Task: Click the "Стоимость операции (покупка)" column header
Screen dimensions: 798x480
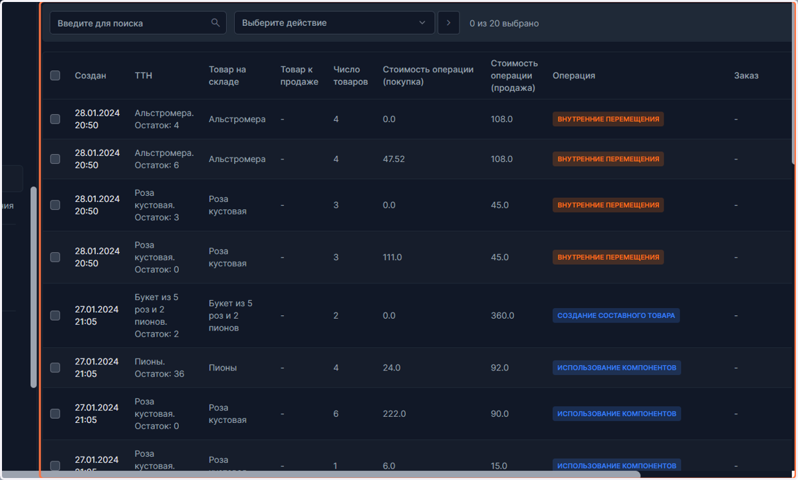Action: pos(428,76)
